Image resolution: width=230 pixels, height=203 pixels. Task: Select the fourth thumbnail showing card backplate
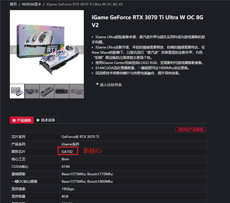(62, 91)
